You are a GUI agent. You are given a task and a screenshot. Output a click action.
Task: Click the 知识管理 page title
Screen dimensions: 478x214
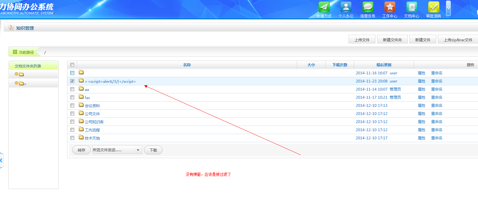tap(25, 28)
